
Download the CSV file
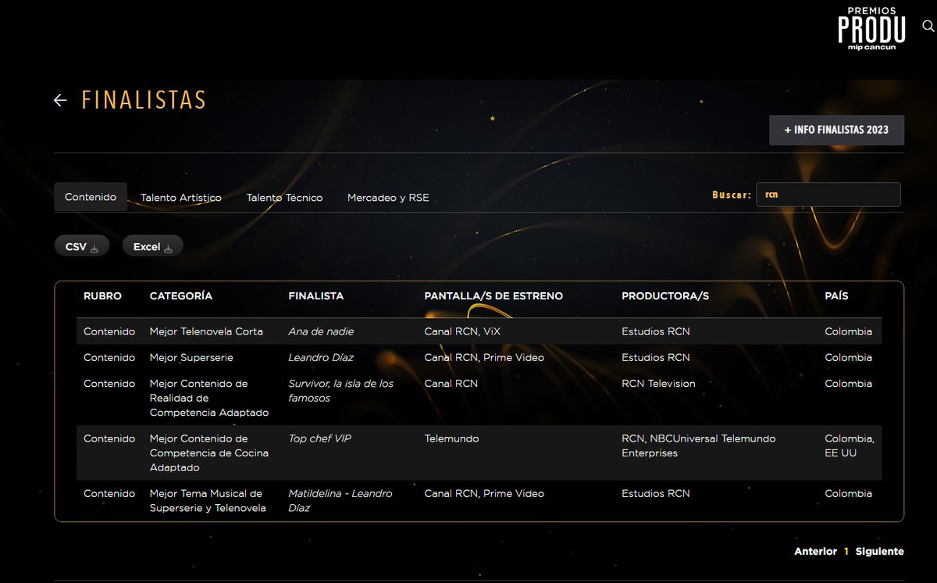(x=82, y=246)
